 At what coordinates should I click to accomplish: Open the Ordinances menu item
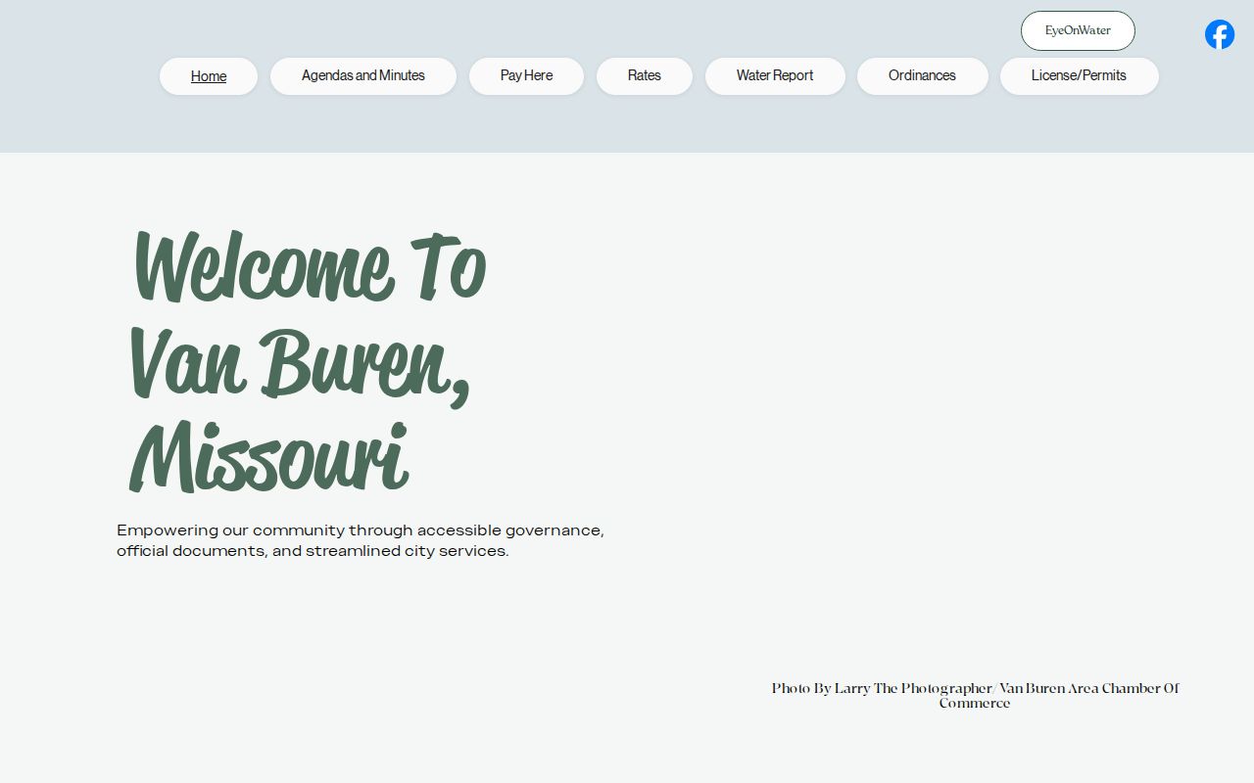(922, 76)
